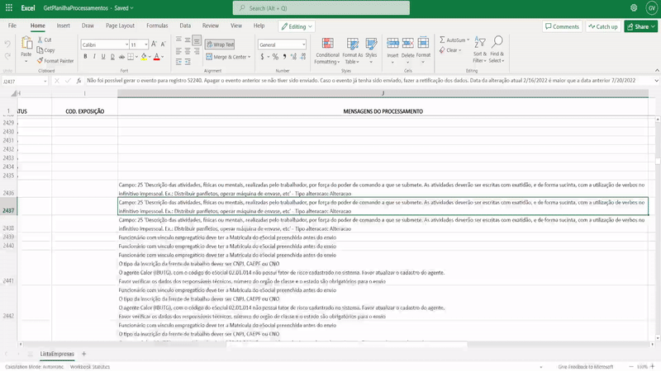This screenshot has width=661, height=371.
Task: Increase cell indent
Action: click(188, 62)
